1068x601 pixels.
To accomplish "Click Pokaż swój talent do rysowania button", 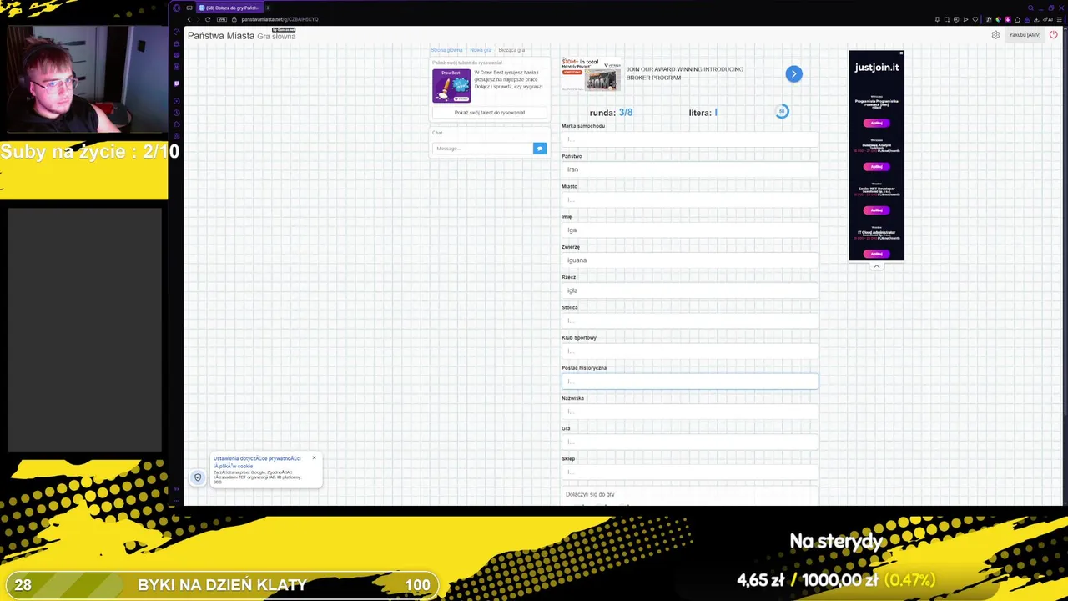I will click(490, 112).
